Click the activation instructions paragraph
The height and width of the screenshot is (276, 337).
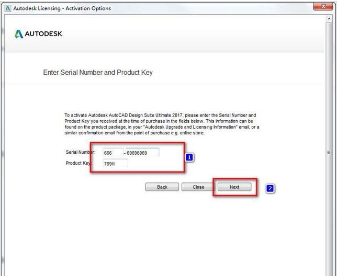162,124
